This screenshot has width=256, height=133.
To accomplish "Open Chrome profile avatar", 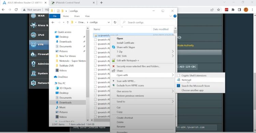I will tap(246, 10).
